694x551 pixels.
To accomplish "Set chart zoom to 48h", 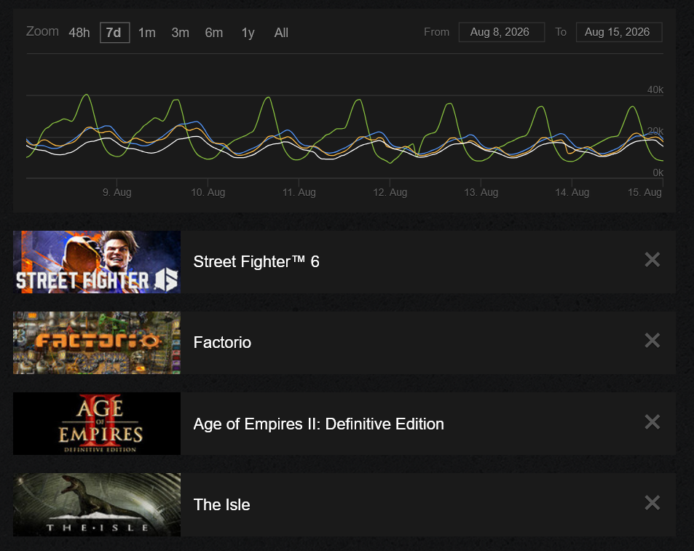I will click(x=79, y=33).
